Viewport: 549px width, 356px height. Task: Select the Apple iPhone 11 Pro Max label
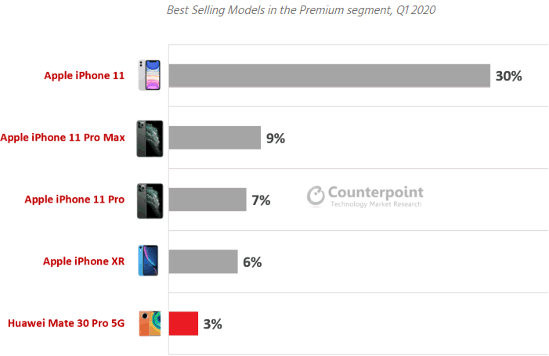pos(63,138)
